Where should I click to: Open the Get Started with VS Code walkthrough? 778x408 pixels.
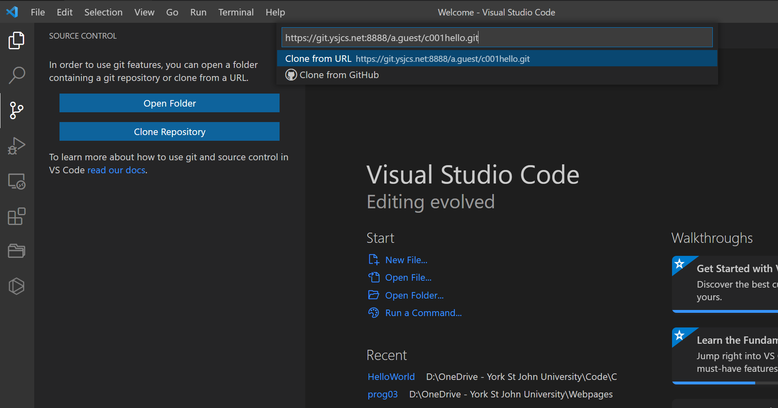pyautogui.click(x=725, y=284)
